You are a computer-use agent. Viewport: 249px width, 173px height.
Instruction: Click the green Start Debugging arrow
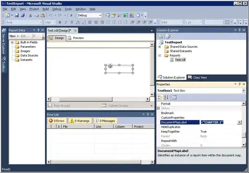pos(71,15)
